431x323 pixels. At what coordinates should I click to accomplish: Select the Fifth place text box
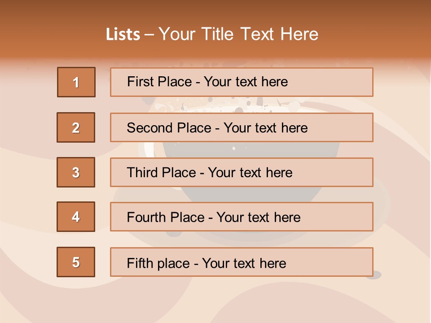click(242, 262)
